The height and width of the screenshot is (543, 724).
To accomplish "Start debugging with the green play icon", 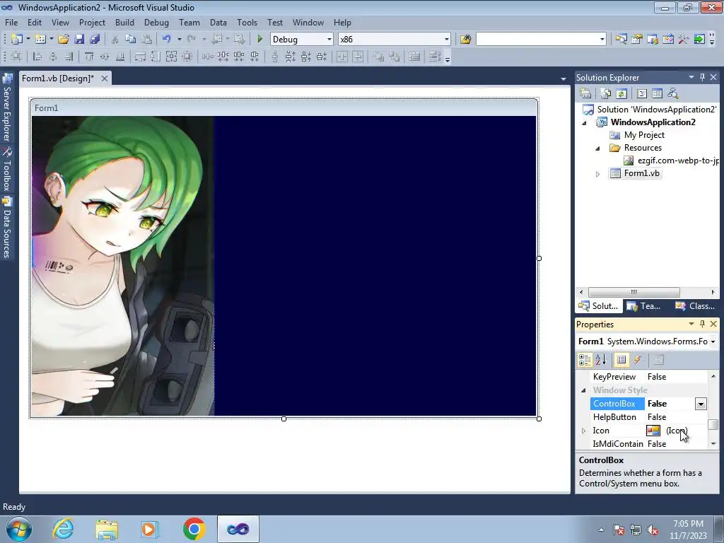I will (259, 40).
